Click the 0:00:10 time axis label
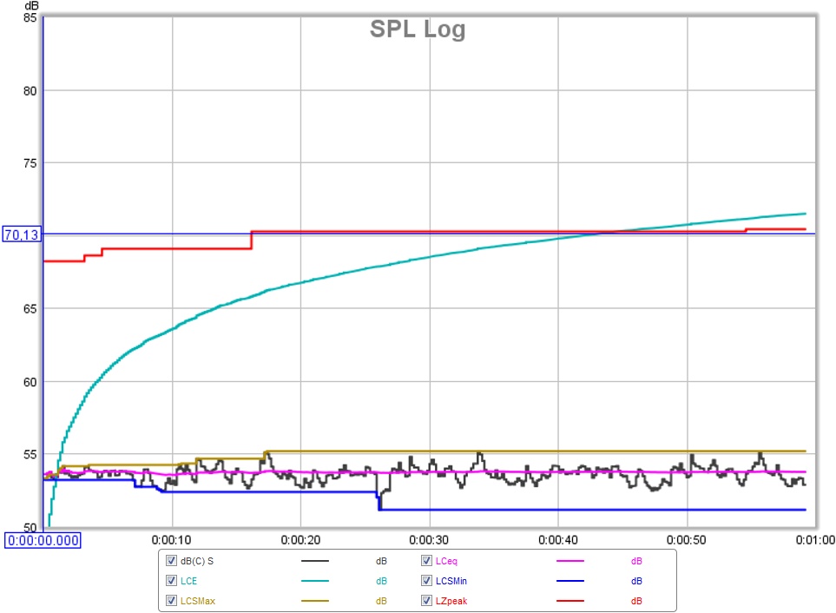 (x=172, y=541)
